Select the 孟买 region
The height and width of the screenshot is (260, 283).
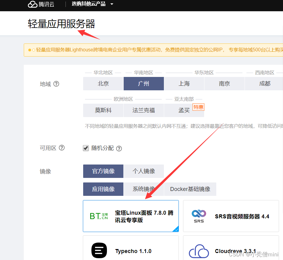[184, 110]
